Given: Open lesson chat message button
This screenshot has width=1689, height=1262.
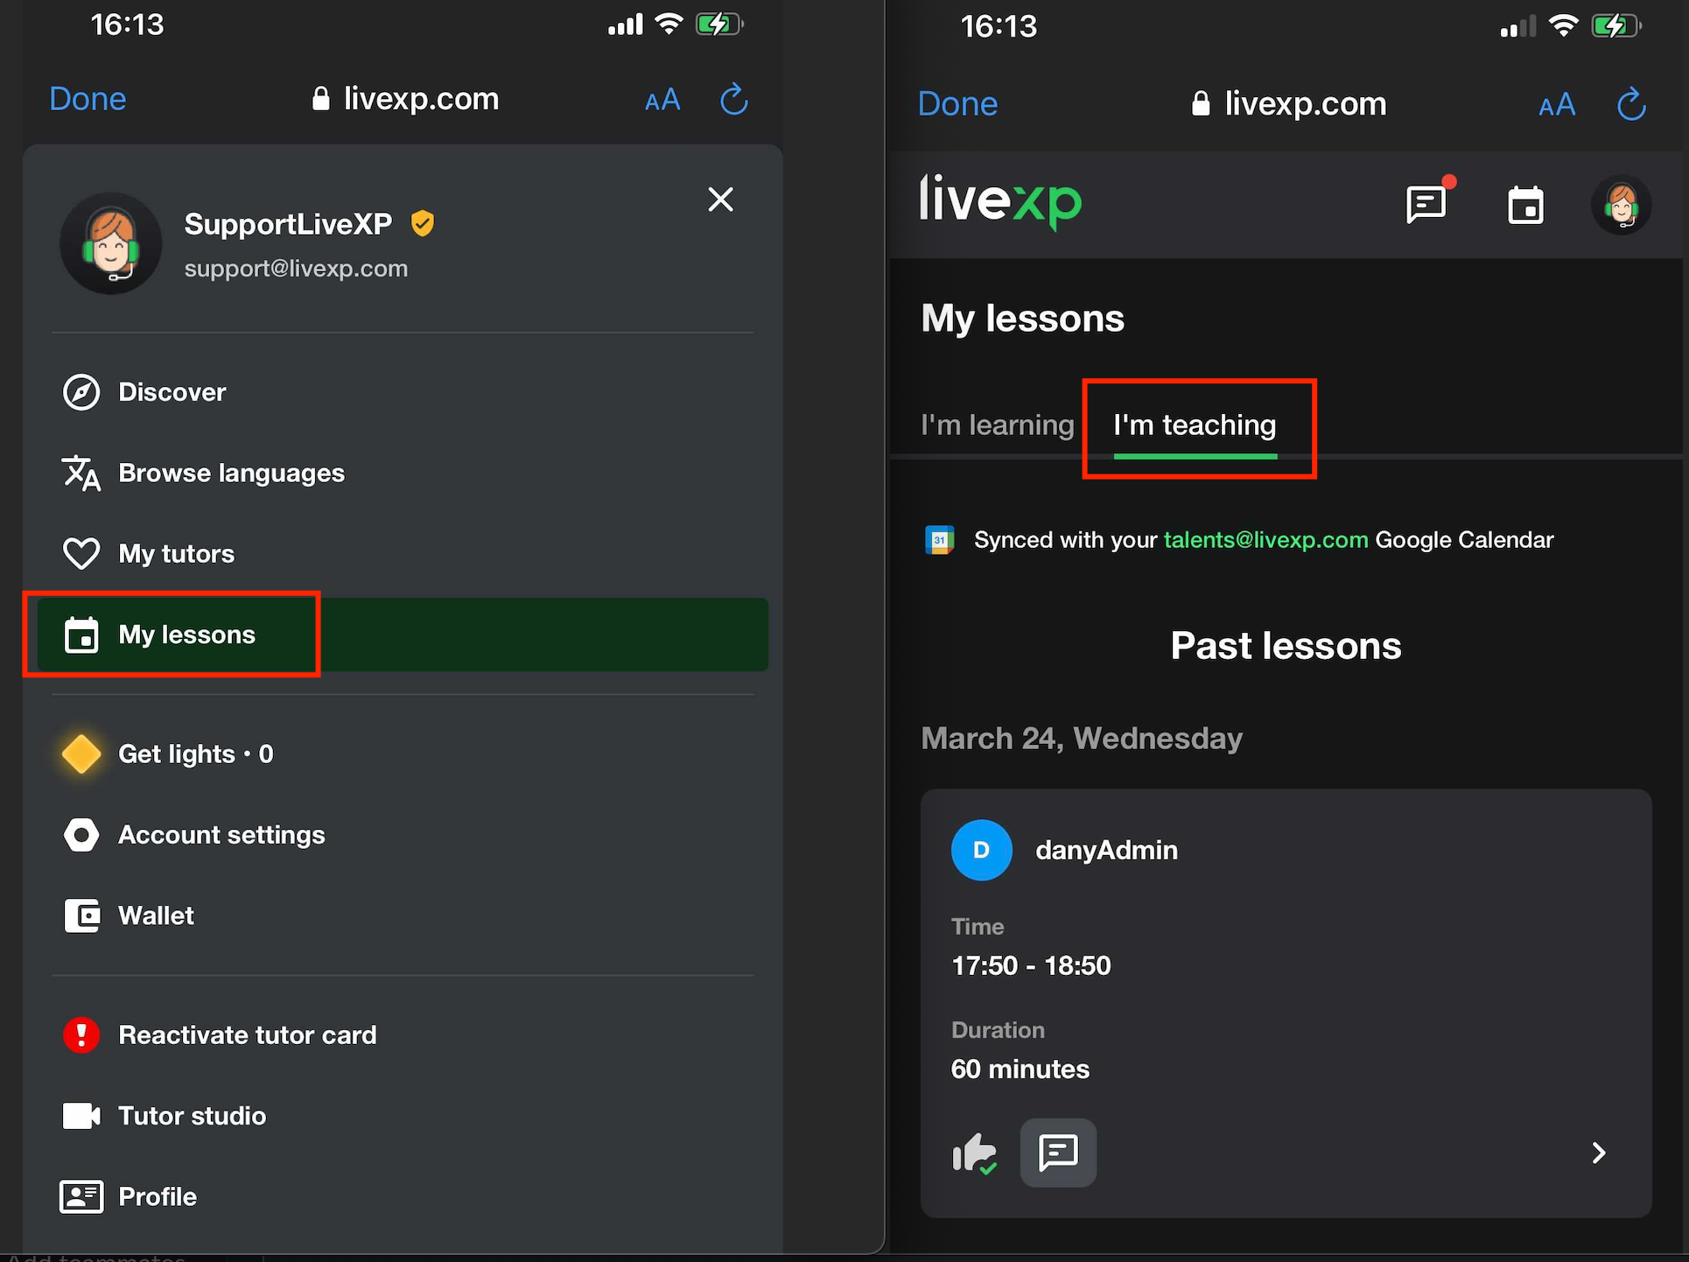Looking at the screenshot, I should tap(1058, 1153).
